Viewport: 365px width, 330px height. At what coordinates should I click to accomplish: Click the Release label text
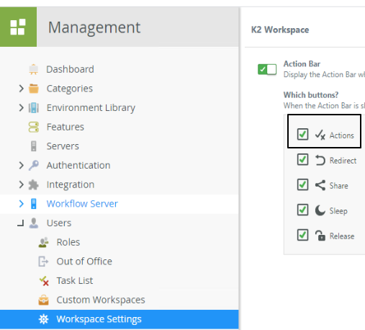[342, 236]
